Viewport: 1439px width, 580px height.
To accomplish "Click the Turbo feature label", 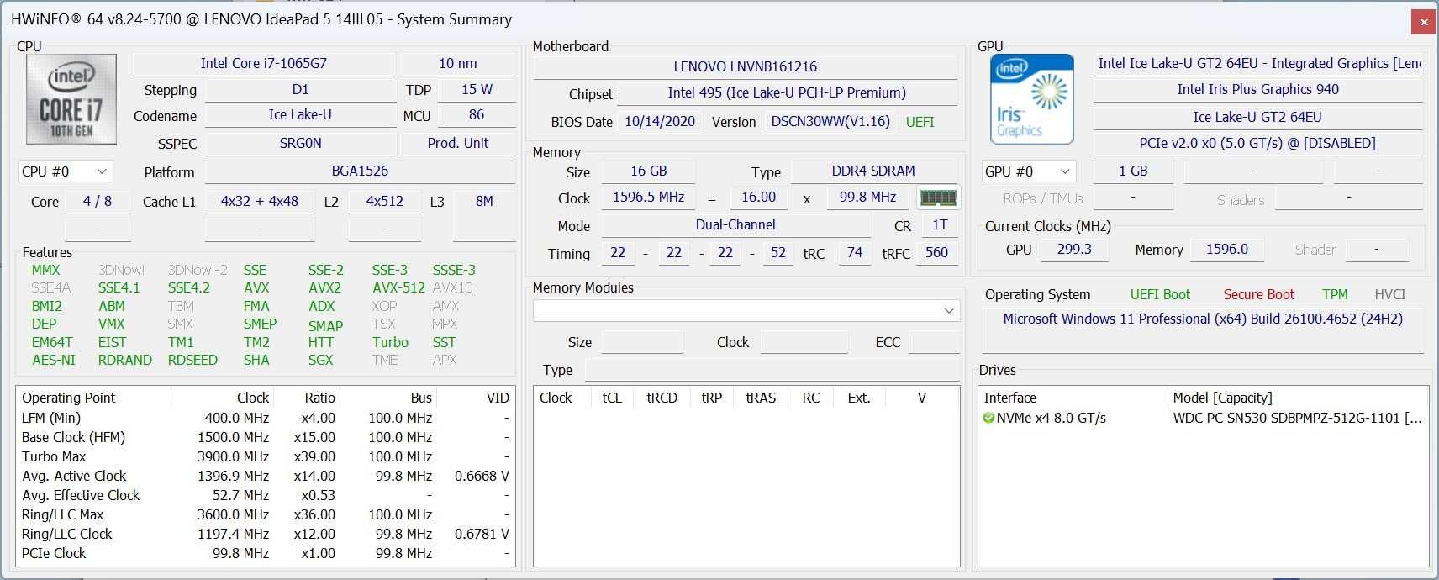I will [x=390, y=342].
